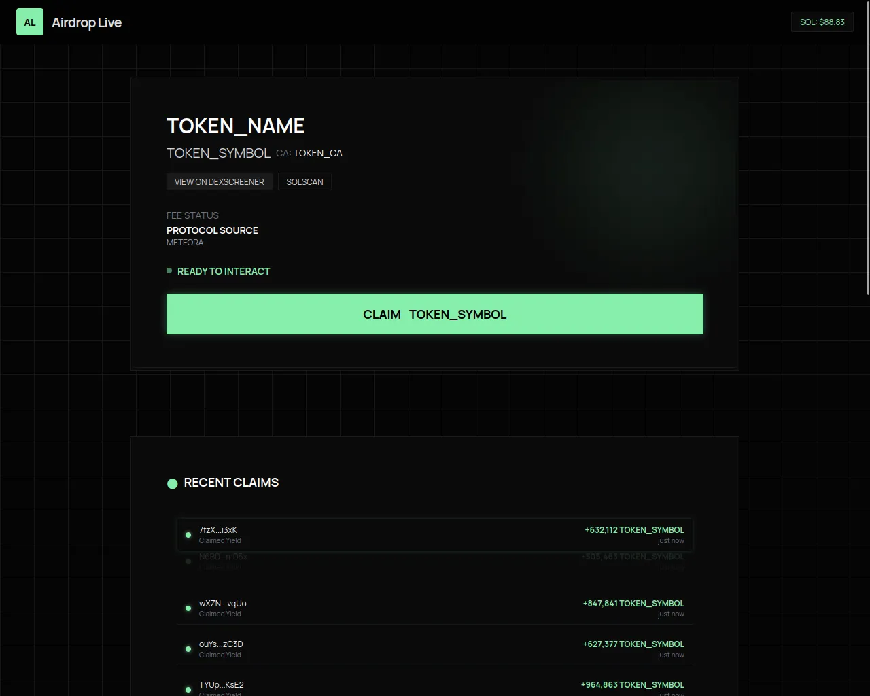Click the Recent Claims green dot icon
The width and height of the screenshot is (870, 696).
172,483
